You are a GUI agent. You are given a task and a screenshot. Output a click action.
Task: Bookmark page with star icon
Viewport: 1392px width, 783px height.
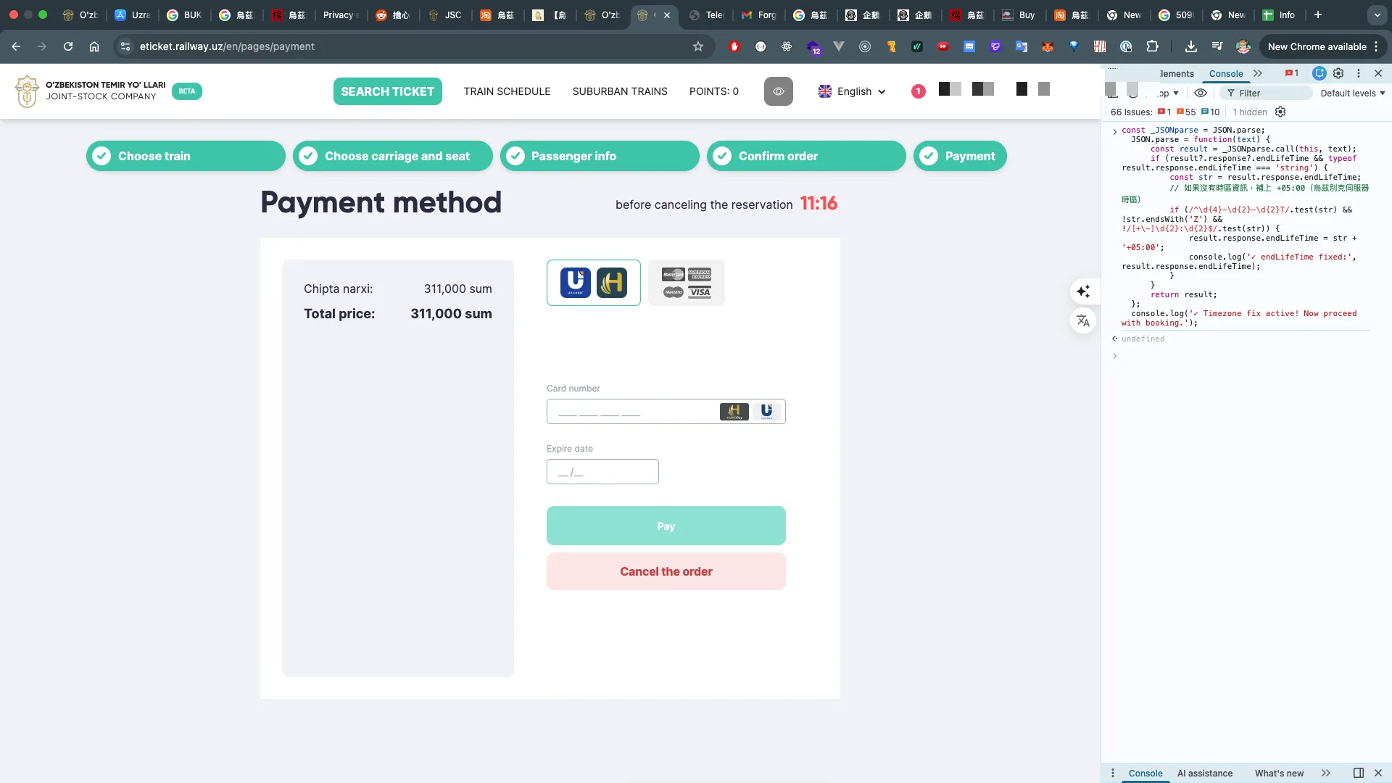click(698, 46)
